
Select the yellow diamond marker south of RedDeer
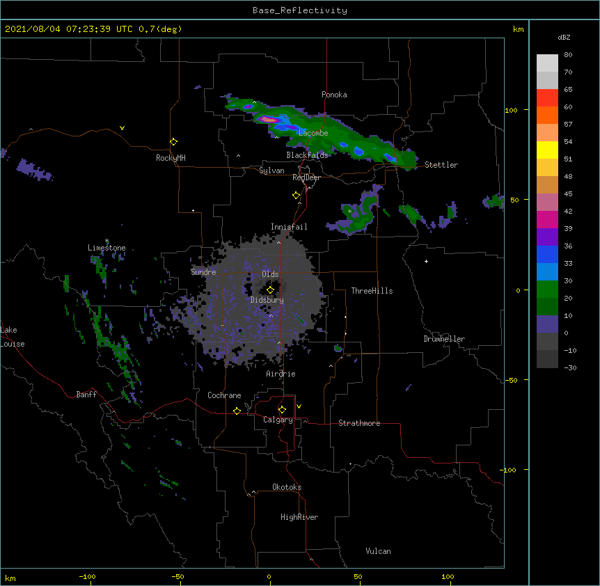pos(297,196)
